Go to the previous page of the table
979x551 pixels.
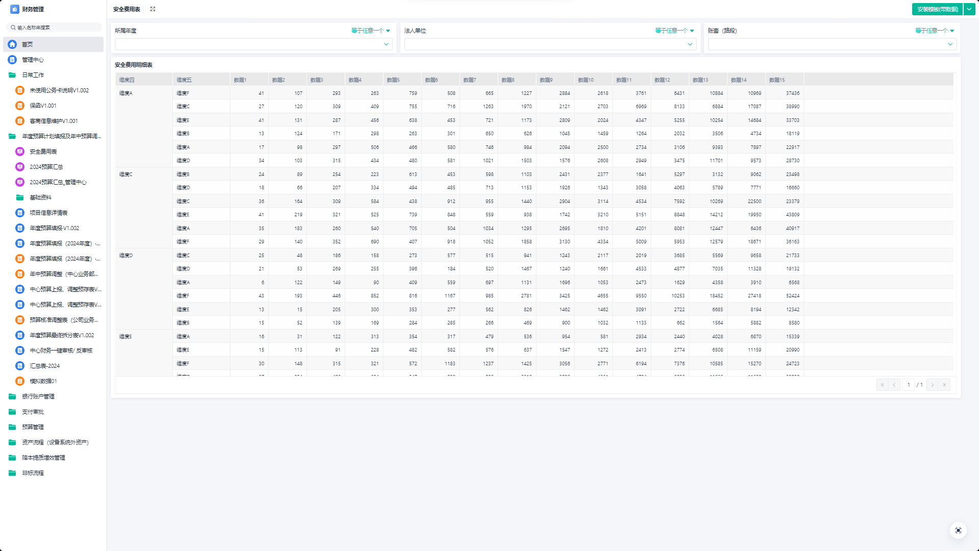(894, 385)
